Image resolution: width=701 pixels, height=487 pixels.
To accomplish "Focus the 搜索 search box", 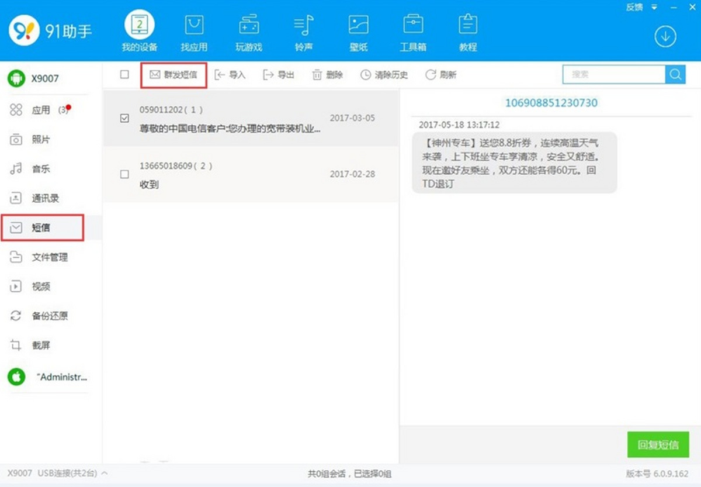I will 614,74.
